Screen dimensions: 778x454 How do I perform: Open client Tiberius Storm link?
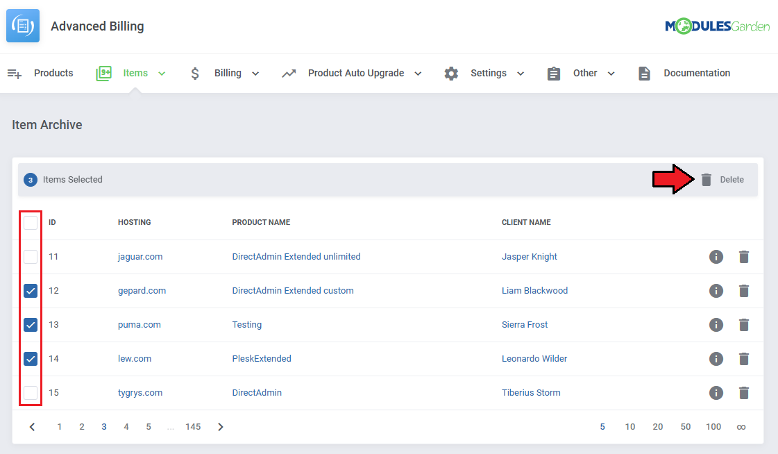pyautogui.click(x=531, y=393)
